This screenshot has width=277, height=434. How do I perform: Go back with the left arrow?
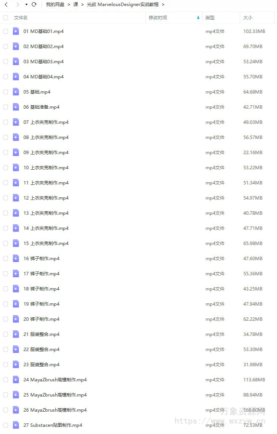tap(6, 5)
